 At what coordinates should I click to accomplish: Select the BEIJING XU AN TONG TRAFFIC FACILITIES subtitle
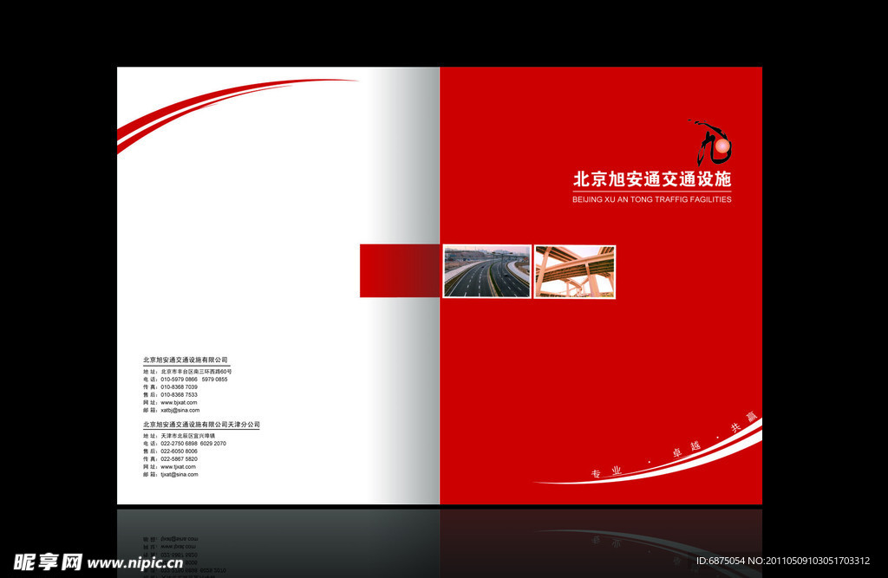[652, 199]
